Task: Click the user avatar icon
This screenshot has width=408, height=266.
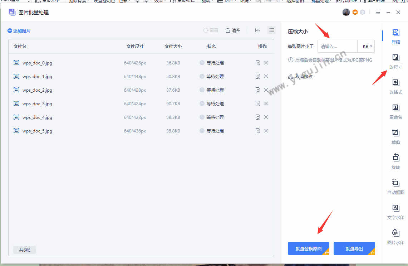Action: (346, 12)
